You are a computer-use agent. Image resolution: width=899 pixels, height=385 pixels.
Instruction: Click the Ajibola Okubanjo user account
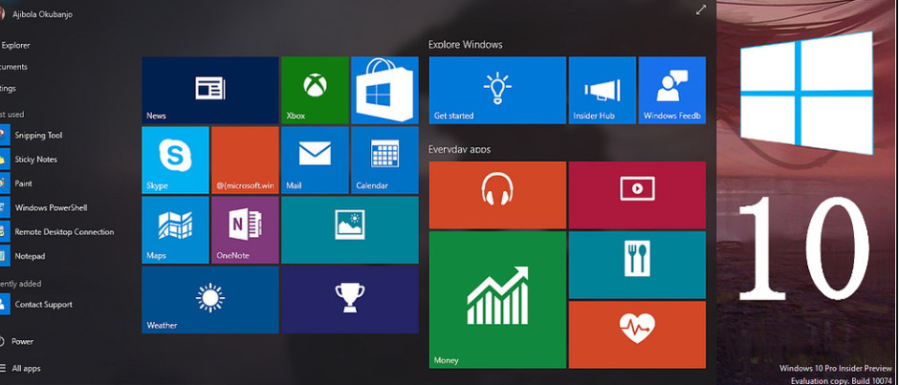36,14
